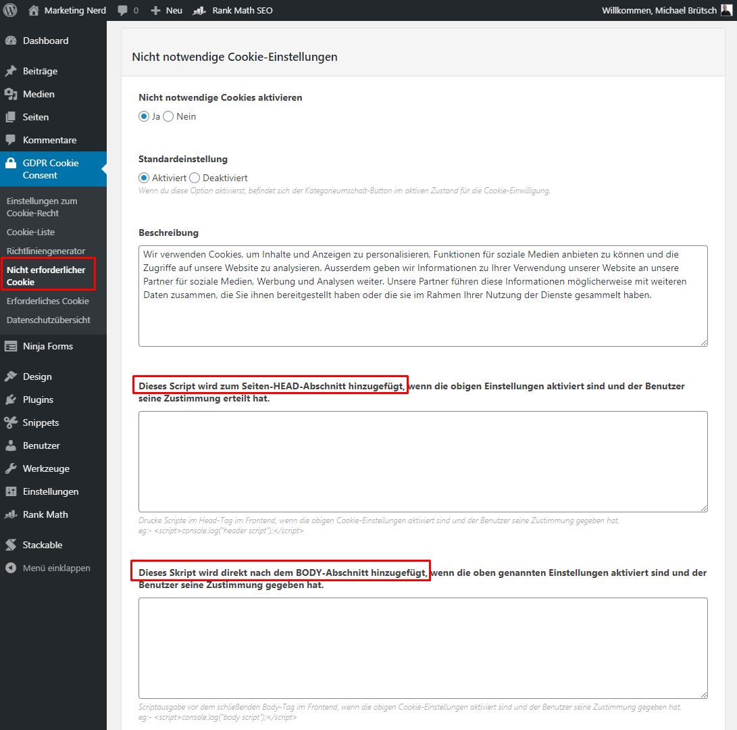Grab the HEAD script textarea resize handle
The image size is (737, 730).
click(x=704, y=508)
